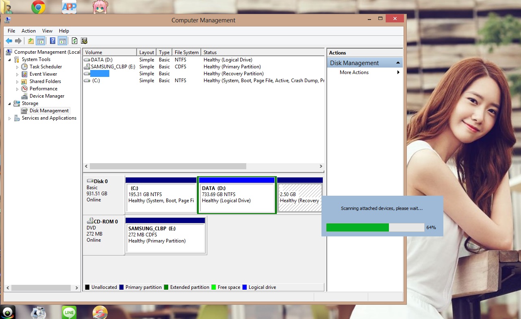Click the drive icon beside (C:) in volume list
This screenshot has width=521, height=319.
pyautogui.click(x=87, y=81)
